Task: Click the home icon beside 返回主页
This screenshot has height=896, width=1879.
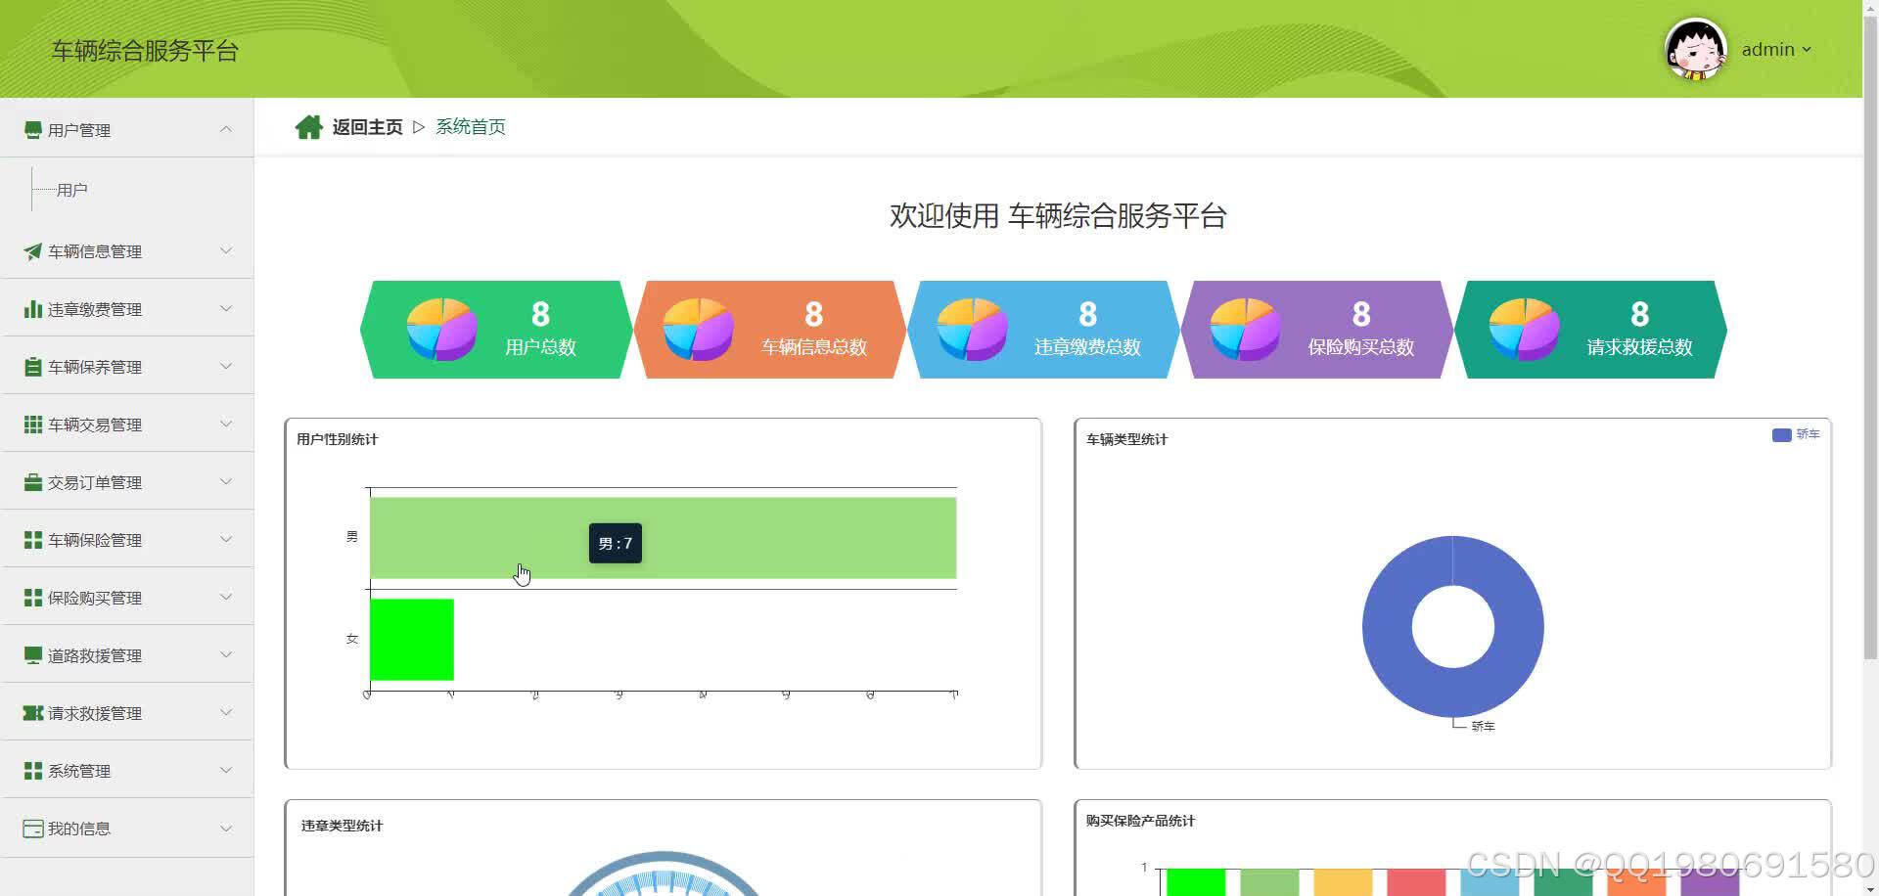Action: [309, 125]
